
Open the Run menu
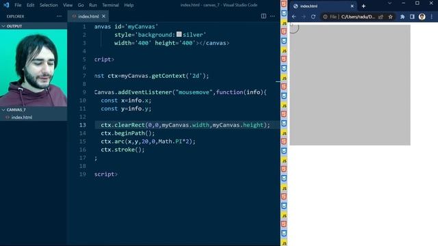click(x=93, y=5)
